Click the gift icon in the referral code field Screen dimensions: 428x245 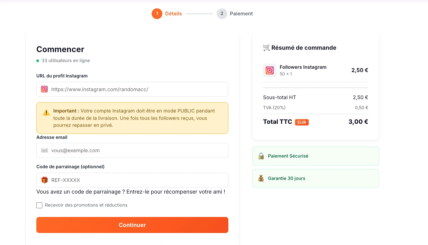[x=44, y=180]
